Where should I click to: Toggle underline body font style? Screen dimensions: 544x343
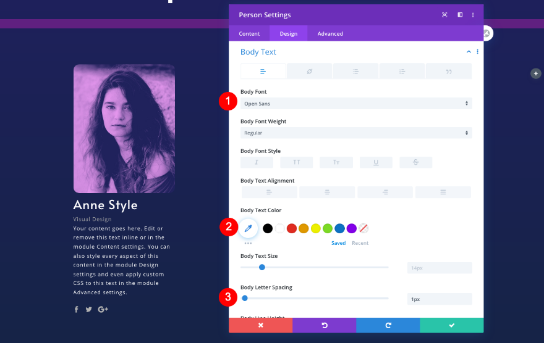pos(376,162)
